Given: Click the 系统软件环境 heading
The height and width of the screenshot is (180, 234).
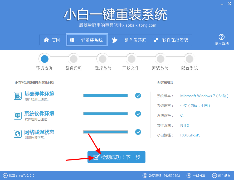Looking at the screenshot, I should tap(40, 113).
